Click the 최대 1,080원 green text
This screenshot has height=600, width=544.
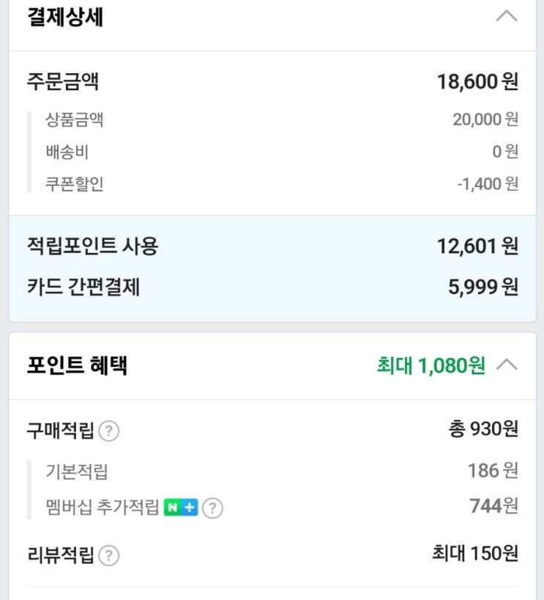point(431,365)
